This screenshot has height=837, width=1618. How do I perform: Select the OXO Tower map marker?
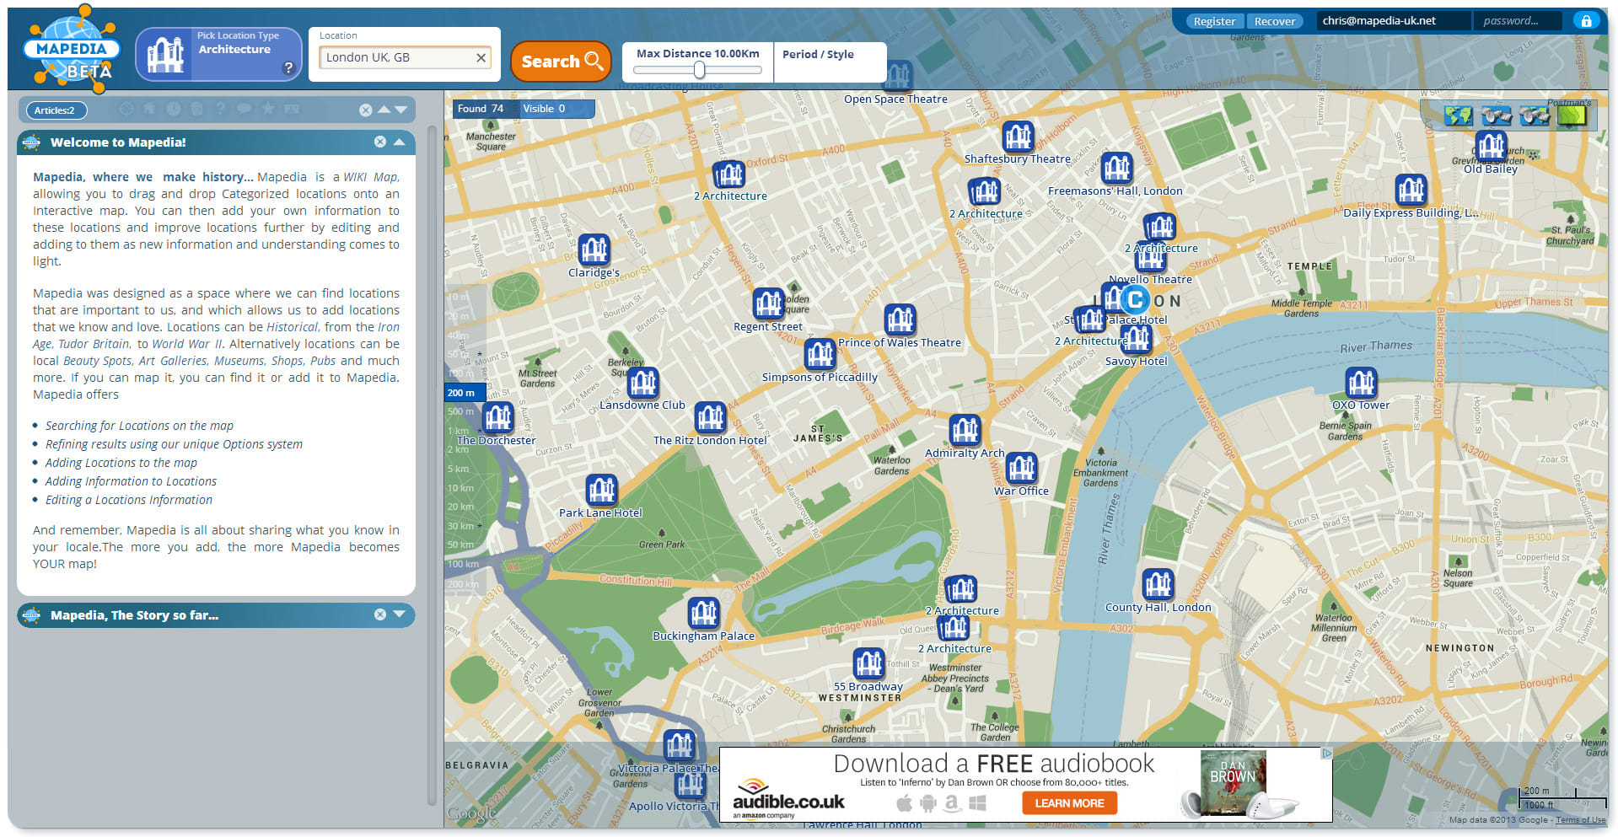[x=1361, y=384]
